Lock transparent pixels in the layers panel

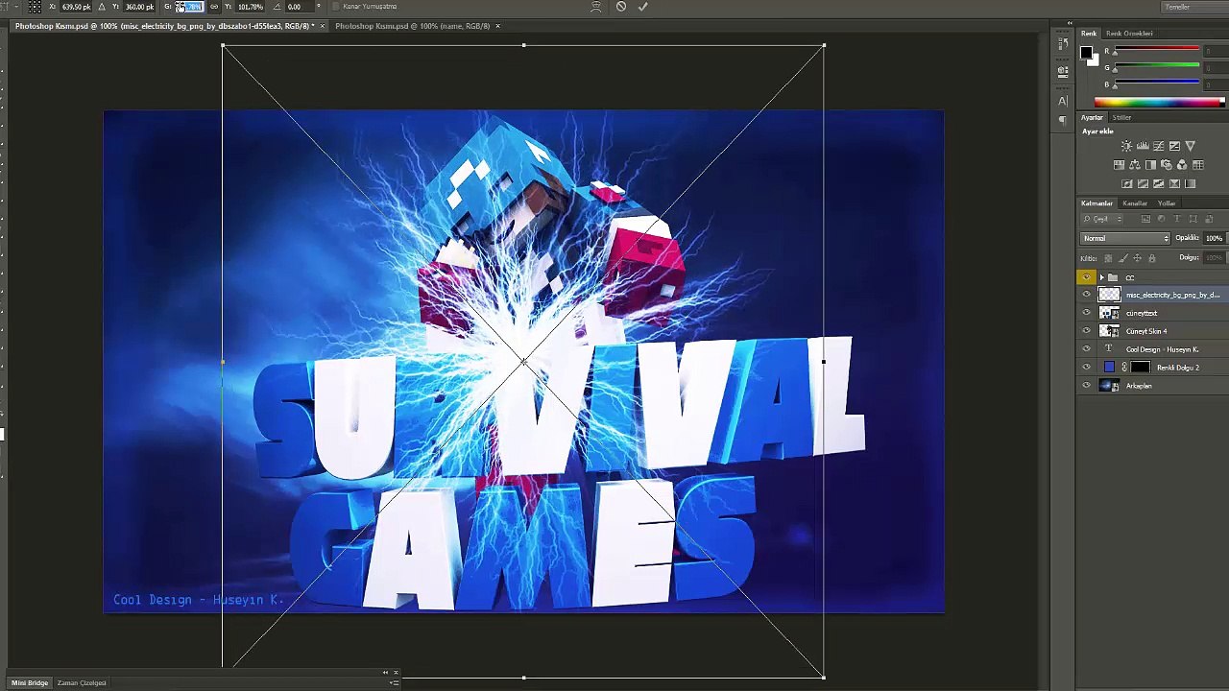click(1108, 258)
